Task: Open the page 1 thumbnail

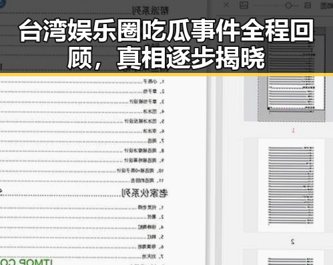Action: [292, 74]
